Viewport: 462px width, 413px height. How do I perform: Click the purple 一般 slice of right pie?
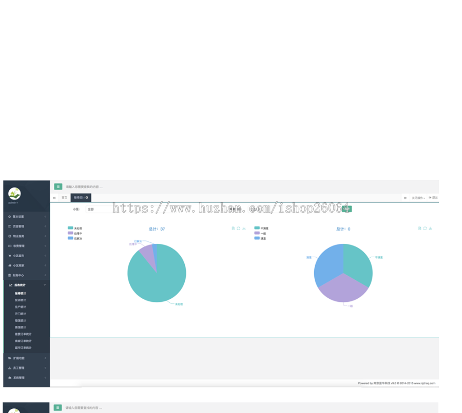coord(343,290)
